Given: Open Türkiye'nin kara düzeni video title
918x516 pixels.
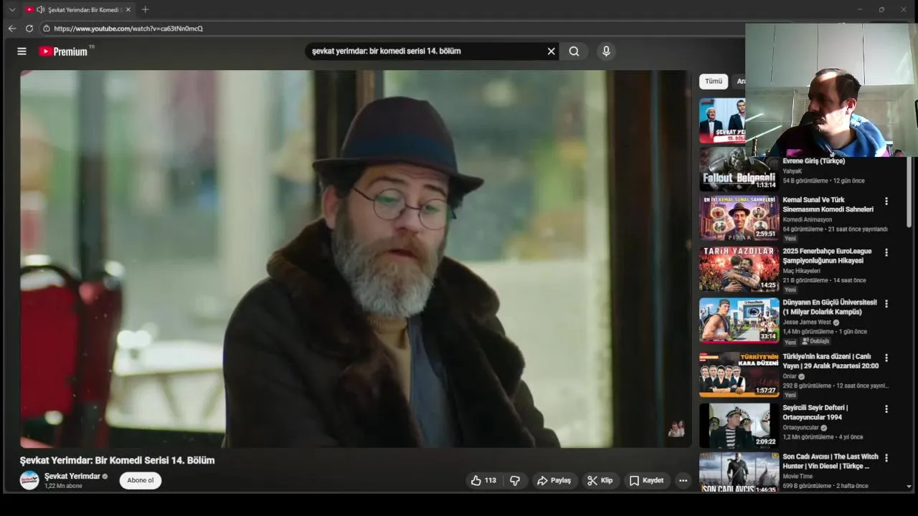Looking at the screenshot, I should pyautogui.click(x=831, y=361).
